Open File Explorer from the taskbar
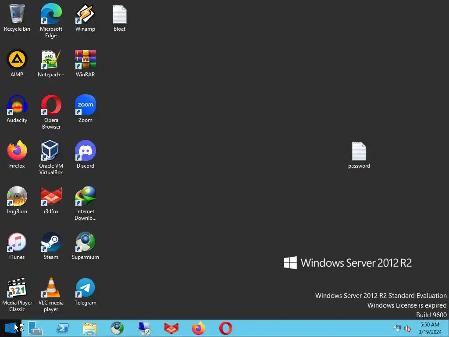The image size is (449, 337). tap(90, 328)
